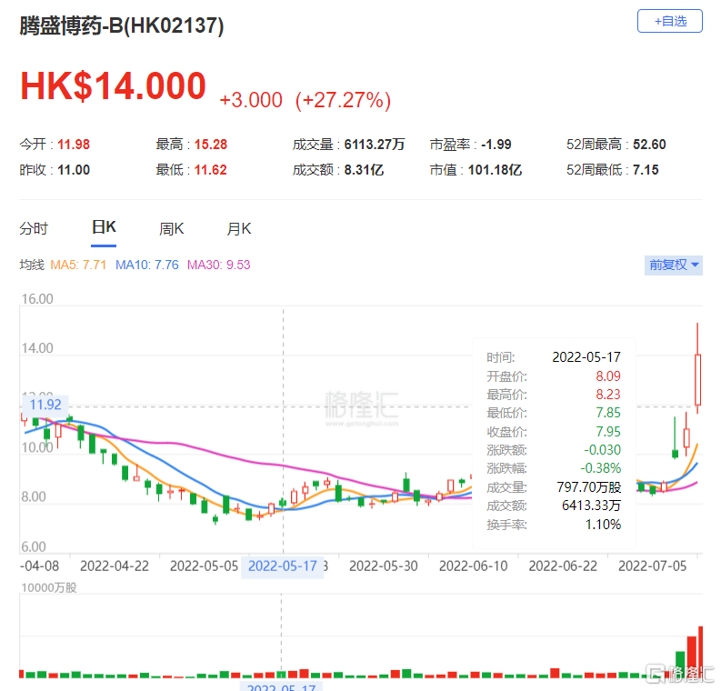The width and height of the screenshot is (721, 691).
Task: Open the 周K weekly chart tab
Action: [x=172, y=228]
